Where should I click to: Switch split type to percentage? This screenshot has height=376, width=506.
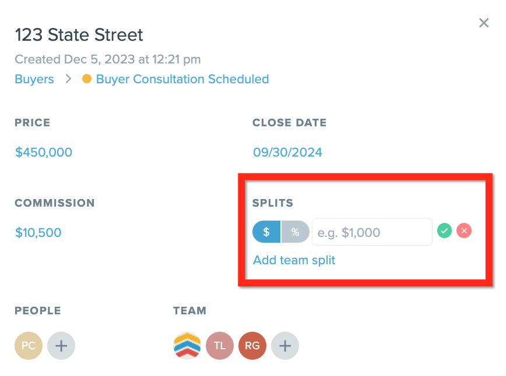tap(296, 232)
